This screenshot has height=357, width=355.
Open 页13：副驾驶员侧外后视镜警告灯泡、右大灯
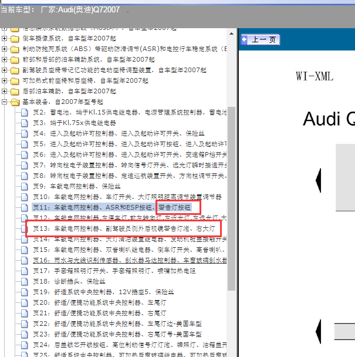pos(124,228)
